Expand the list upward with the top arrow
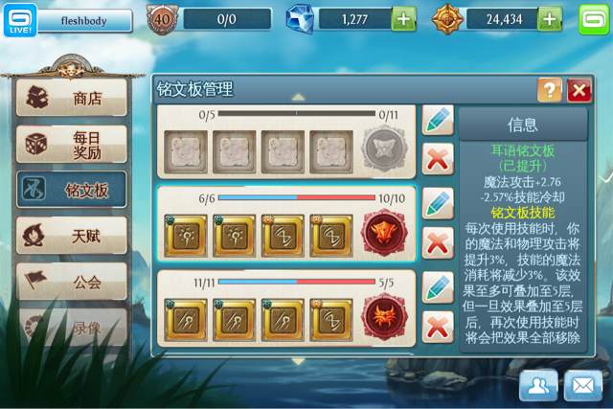 pyautogui.click(x=298, y=97)
